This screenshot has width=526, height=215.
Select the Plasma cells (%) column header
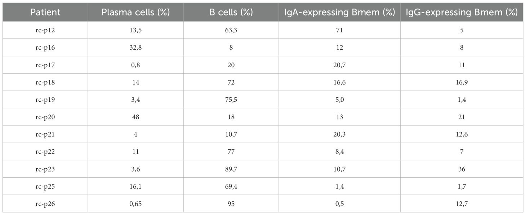[135, 13]
